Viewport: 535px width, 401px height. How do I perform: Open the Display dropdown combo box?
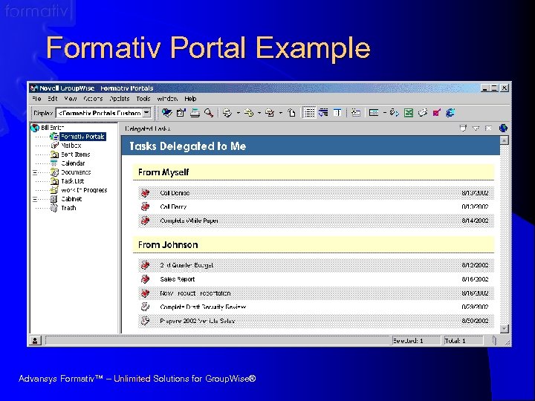tap(104, 113)
